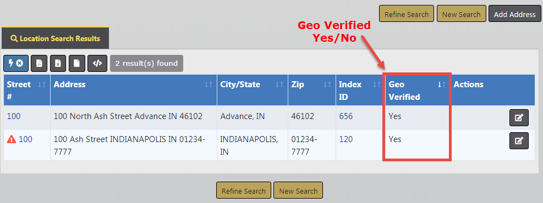543x203 pixels.
Task: Click the red warning triangle icon
Action: coord(12,139)
